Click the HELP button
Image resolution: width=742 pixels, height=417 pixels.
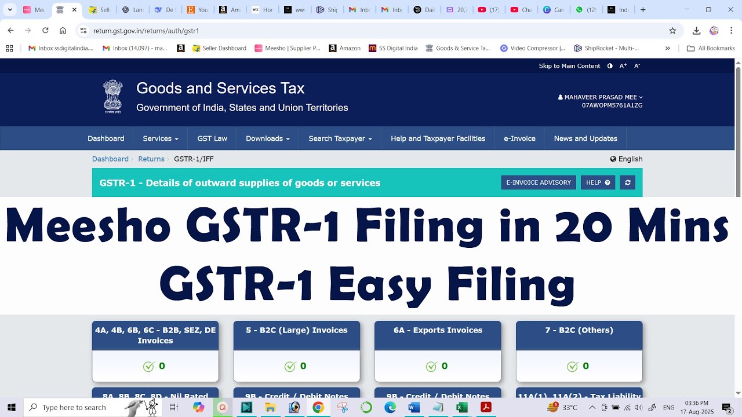[598, 182]
